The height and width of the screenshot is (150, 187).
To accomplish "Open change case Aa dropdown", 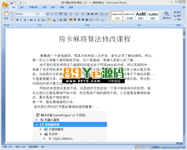I will [x=44, y=20].
